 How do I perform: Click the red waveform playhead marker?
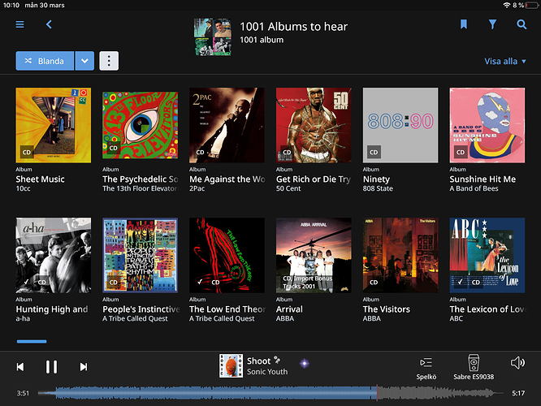coord(377,393)
